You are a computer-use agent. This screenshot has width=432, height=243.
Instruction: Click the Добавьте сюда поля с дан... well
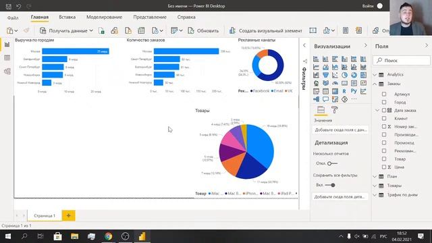341,130
